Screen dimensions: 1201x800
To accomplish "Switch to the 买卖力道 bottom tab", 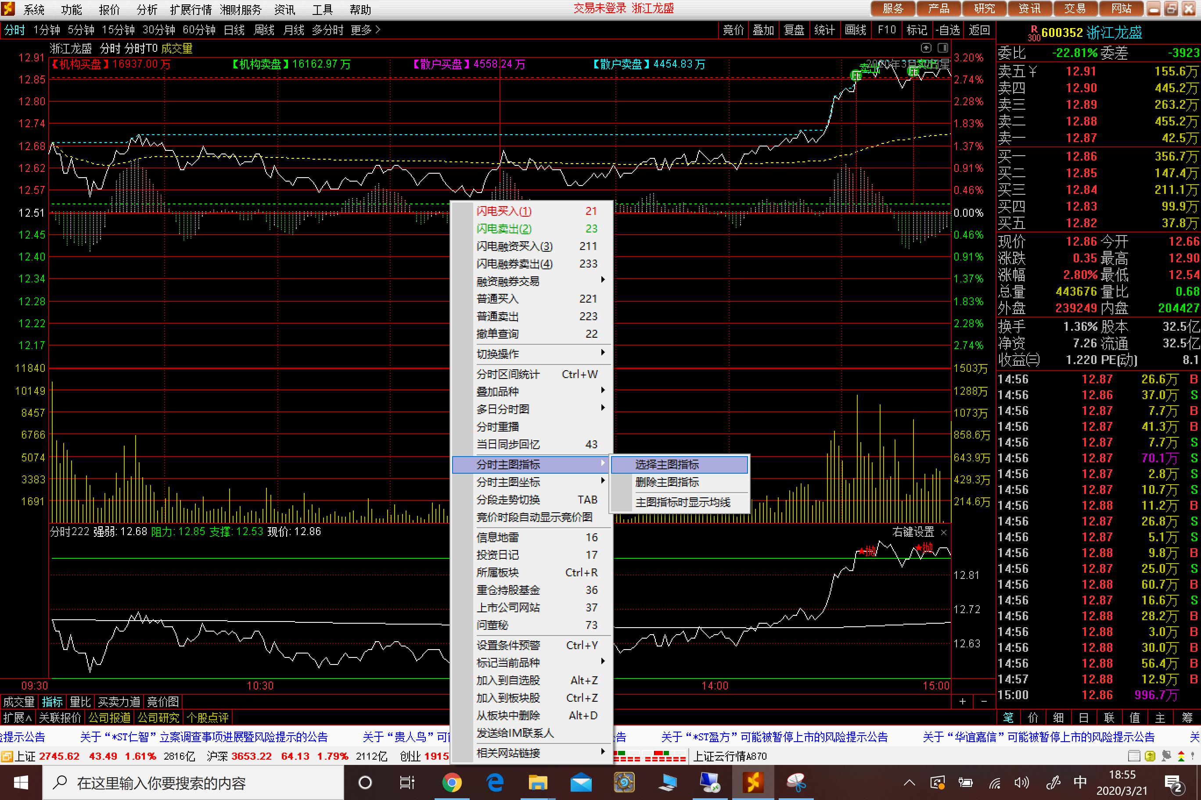I will tap(119, 702).
